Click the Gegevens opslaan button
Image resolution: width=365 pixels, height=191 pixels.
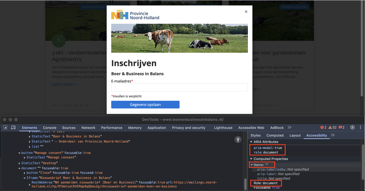click(145, 104)
